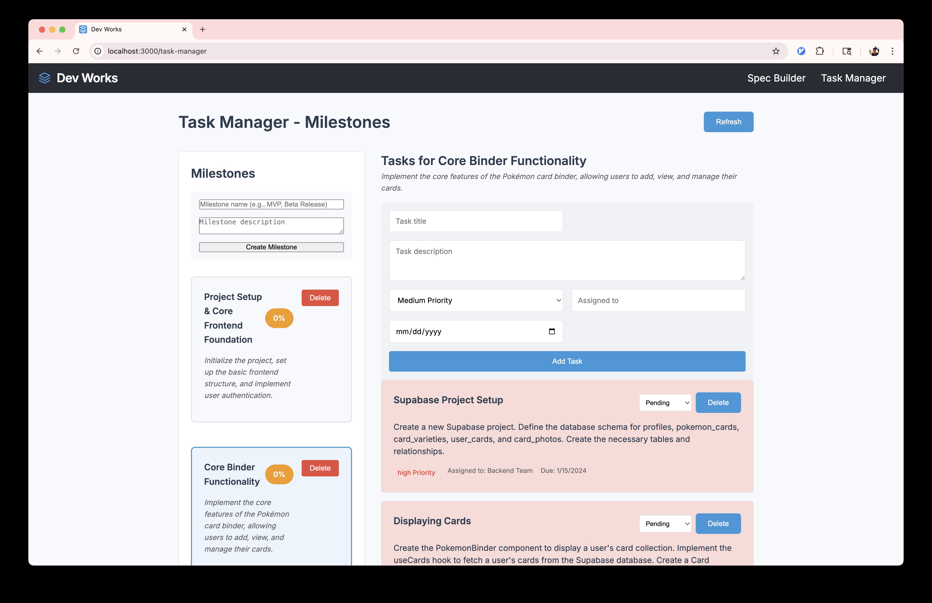Viewport: 932px width, 603px height.
Task: Delete the Core Binder Functionality milestone
Action: tap(320, 468)
